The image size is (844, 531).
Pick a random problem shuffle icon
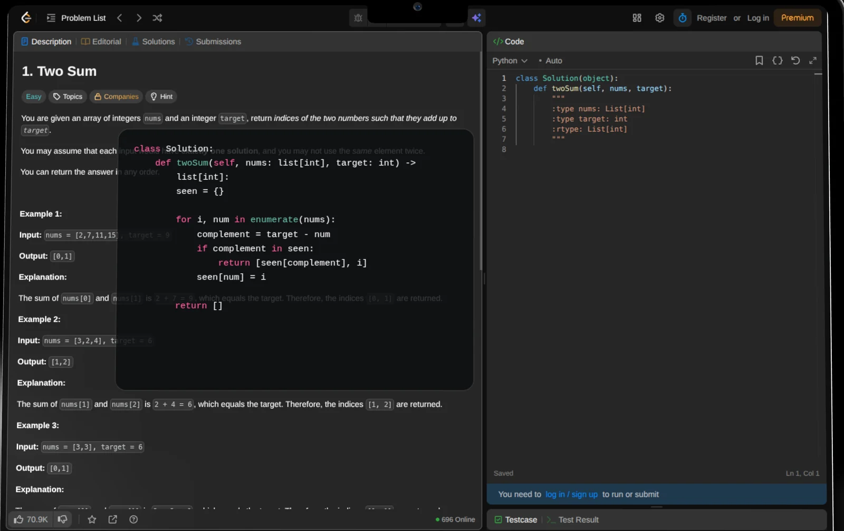[157, 18]
